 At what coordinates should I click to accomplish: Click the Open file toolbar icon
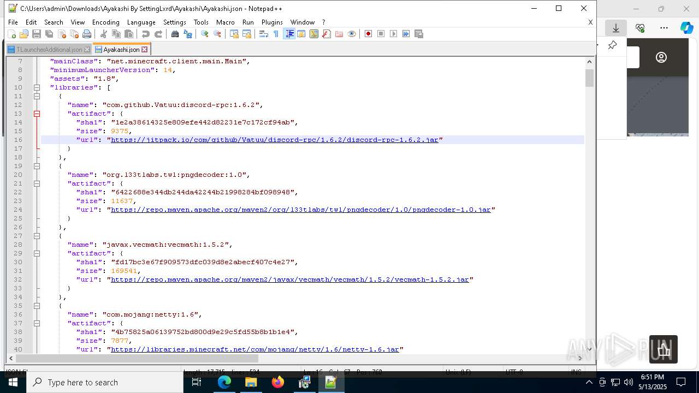(24, 34)
